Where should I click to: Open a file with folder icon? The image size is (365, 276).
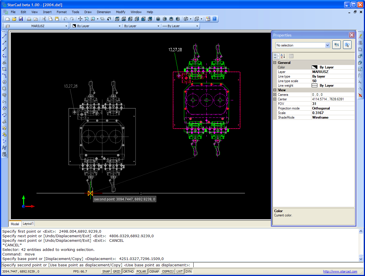pyautogui.click(x=14, y=19)
